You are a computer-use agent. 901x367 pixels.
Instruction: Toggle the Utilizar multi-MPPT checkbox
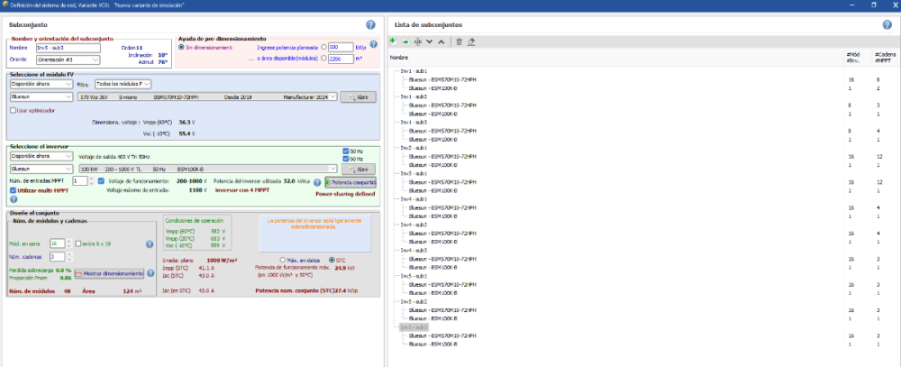coord(13,190)
